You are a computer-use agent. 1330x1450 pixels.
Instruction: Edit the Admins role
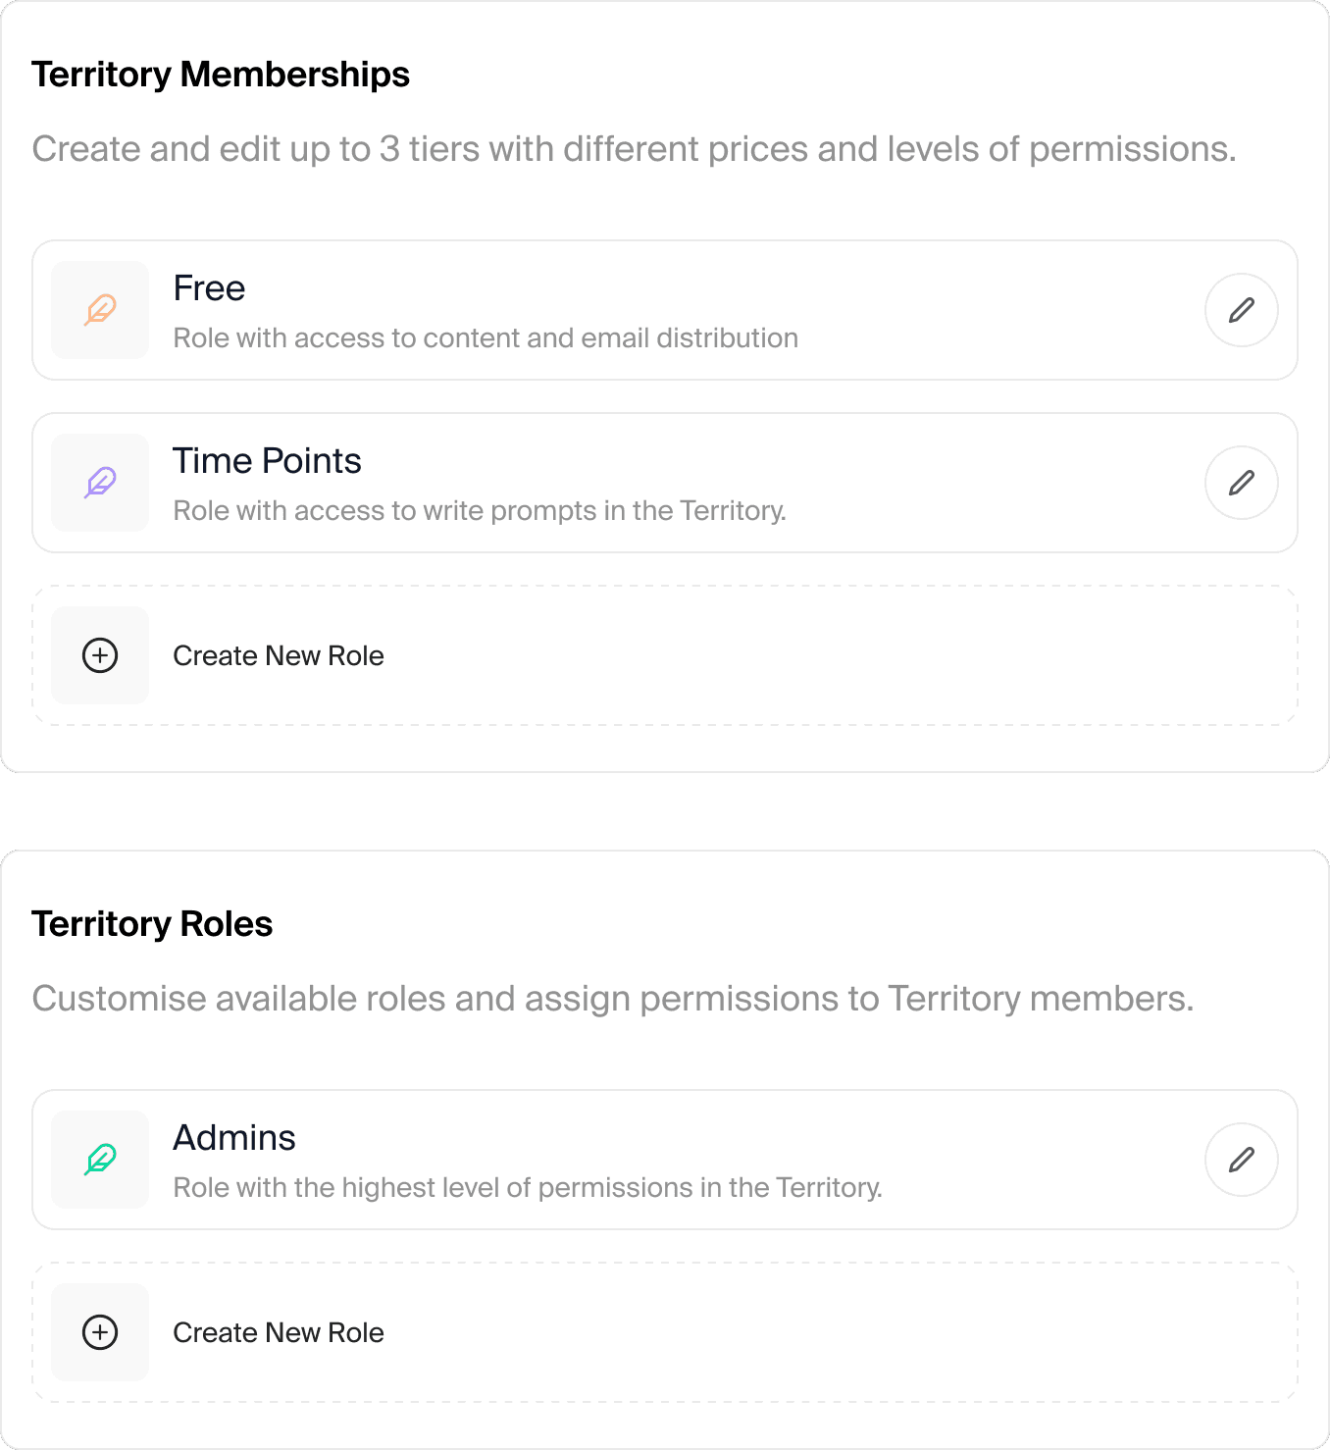1241,1160
